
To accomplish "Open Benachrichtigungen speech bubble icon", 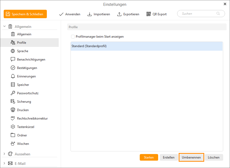I will pyautogui.click(x=13, y=60).
